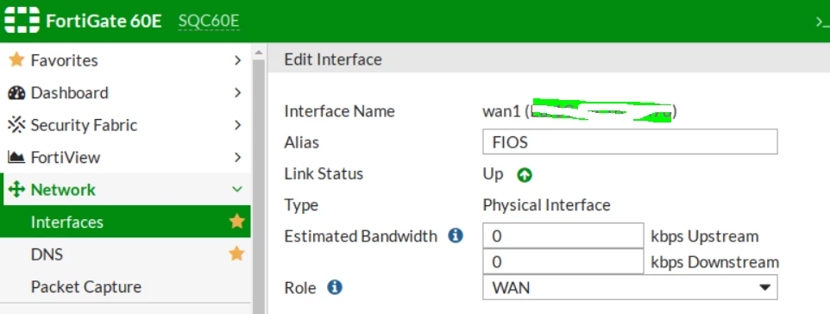Click the SQC60E hostname link

[209, 22]
